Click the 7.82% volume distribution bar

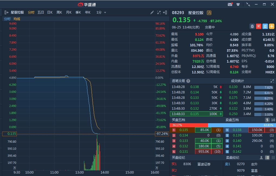point(264,87)
